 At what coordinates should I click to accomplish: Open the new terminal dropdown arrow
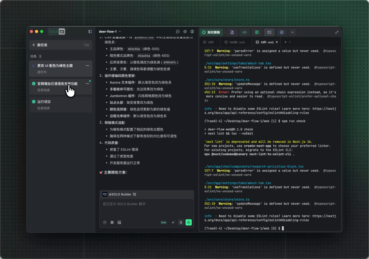(290, 42)
